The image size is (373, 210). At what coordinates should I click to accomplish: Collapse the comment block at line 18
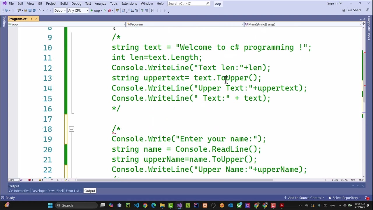click(x=71, y=129)
